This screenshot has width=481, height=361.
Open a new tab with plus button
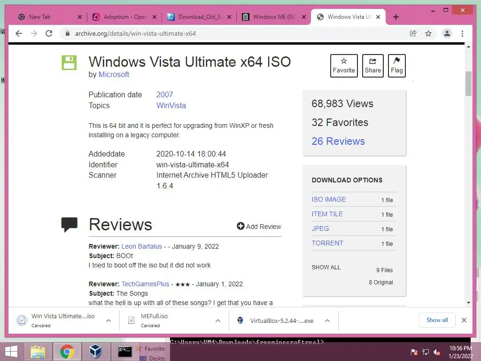pos(396,17)
